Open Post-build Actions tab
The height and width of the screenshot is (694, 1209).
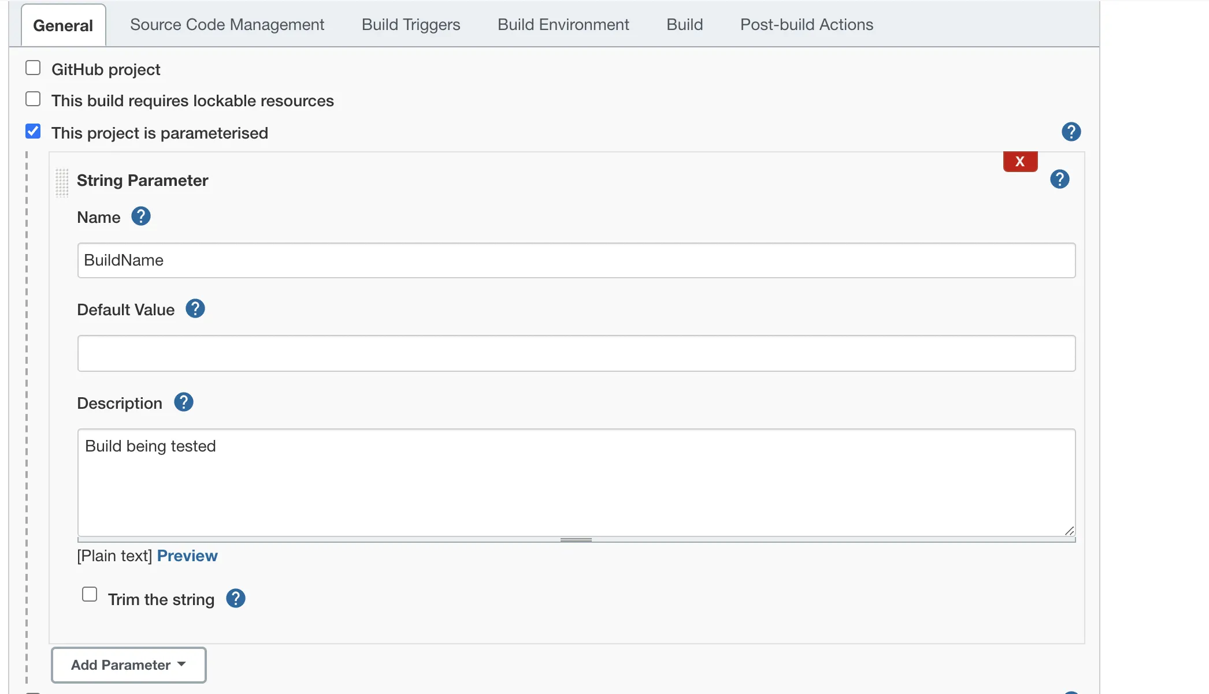806,25
